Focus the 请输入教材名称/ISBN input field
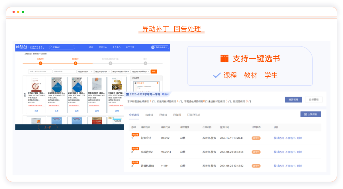 40,72
